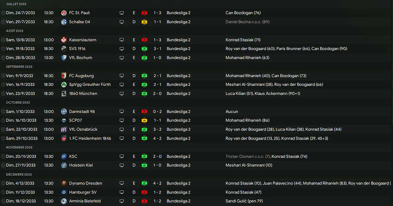The image size is (393, 206).
Task: Collapse the DÉCEMBRE 2033 month header
Action: point(19,174)
